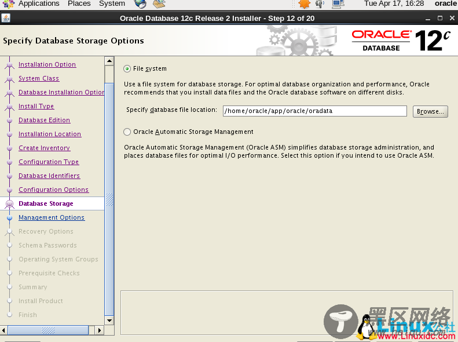
Task: Click the sidebar horizontal scrollbar thumb
Action: point(48,330)
